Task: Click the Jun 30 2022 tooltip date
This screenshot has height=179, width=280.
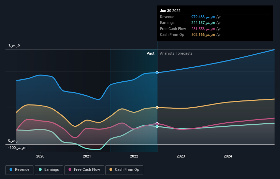Action: tap(170, 11)
